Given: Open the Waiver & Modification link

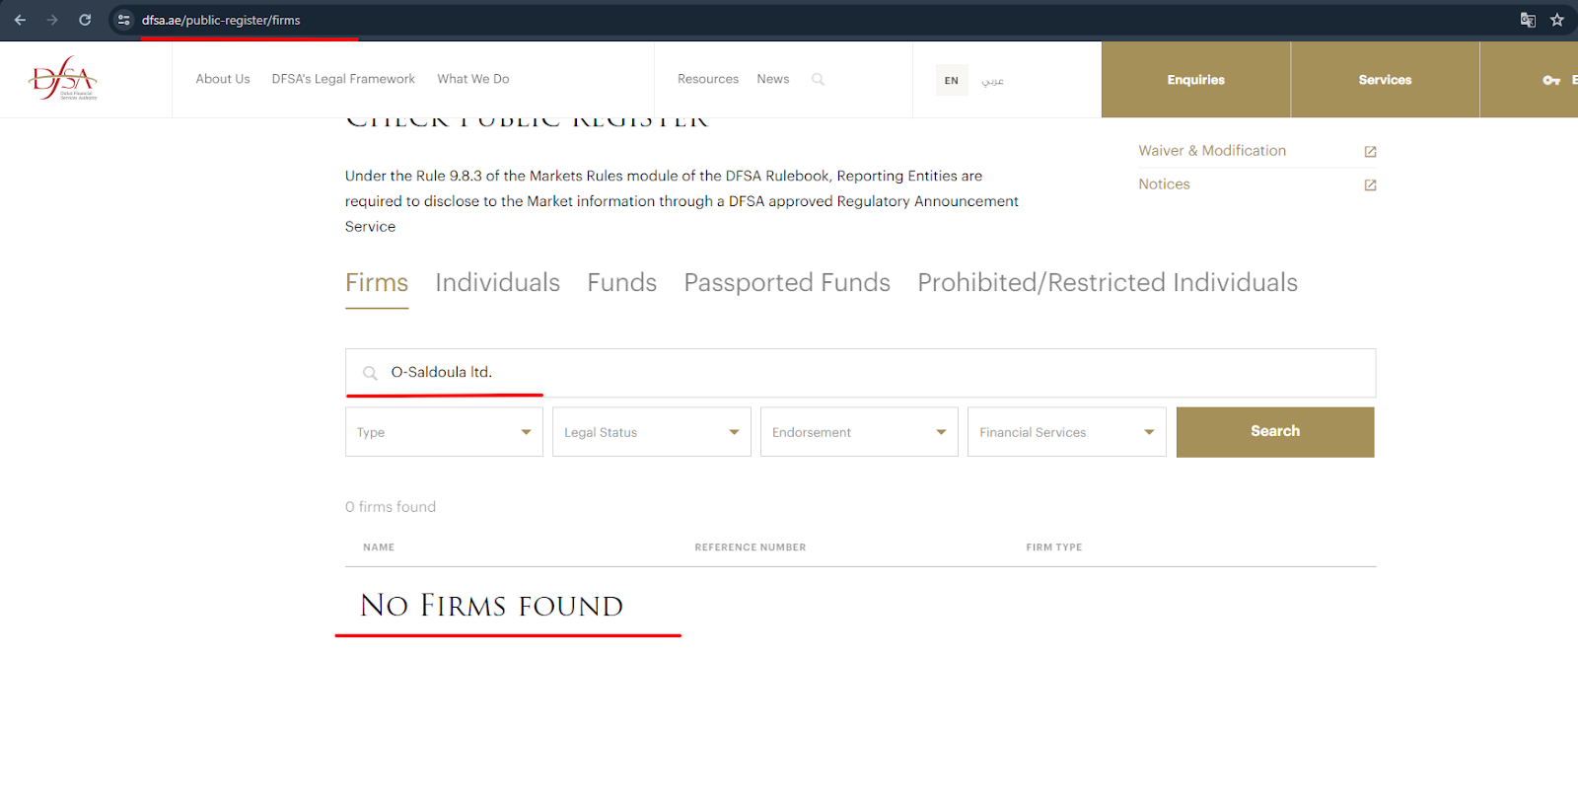Looking at the screenshot, I should coord(1212,151).
